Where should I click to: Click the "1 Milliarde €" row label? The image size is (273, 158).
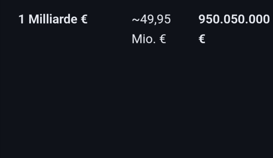[x=53, y=19]
